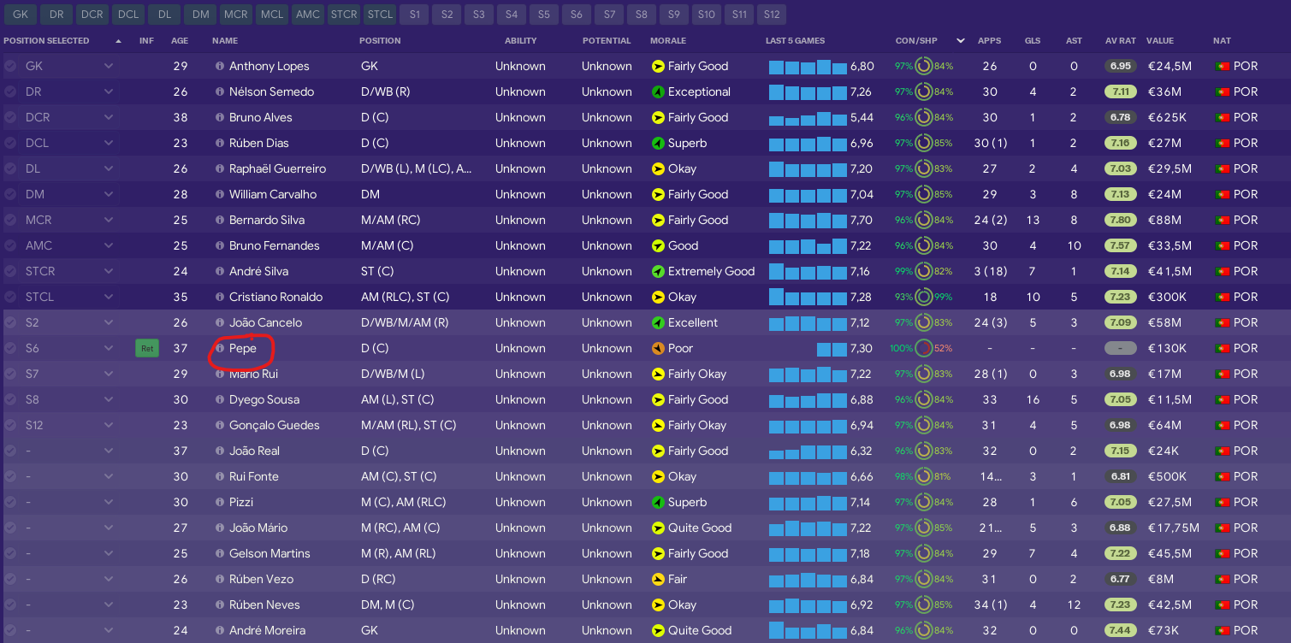Click info icon for Gonçalo Guedes
This screenshot has height=643, width=1291.
click(x=220, y=425)
